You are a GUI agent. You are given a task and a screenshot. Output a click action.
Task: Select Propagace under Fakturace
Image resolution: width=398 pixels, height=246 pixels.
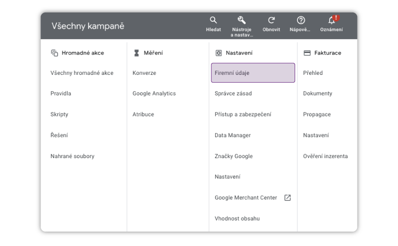317,114
